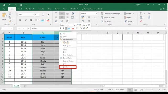The image size is (168, 94).
Task: Open the font size dropdown in the ribbon
Action: click(x=39, y=15)
